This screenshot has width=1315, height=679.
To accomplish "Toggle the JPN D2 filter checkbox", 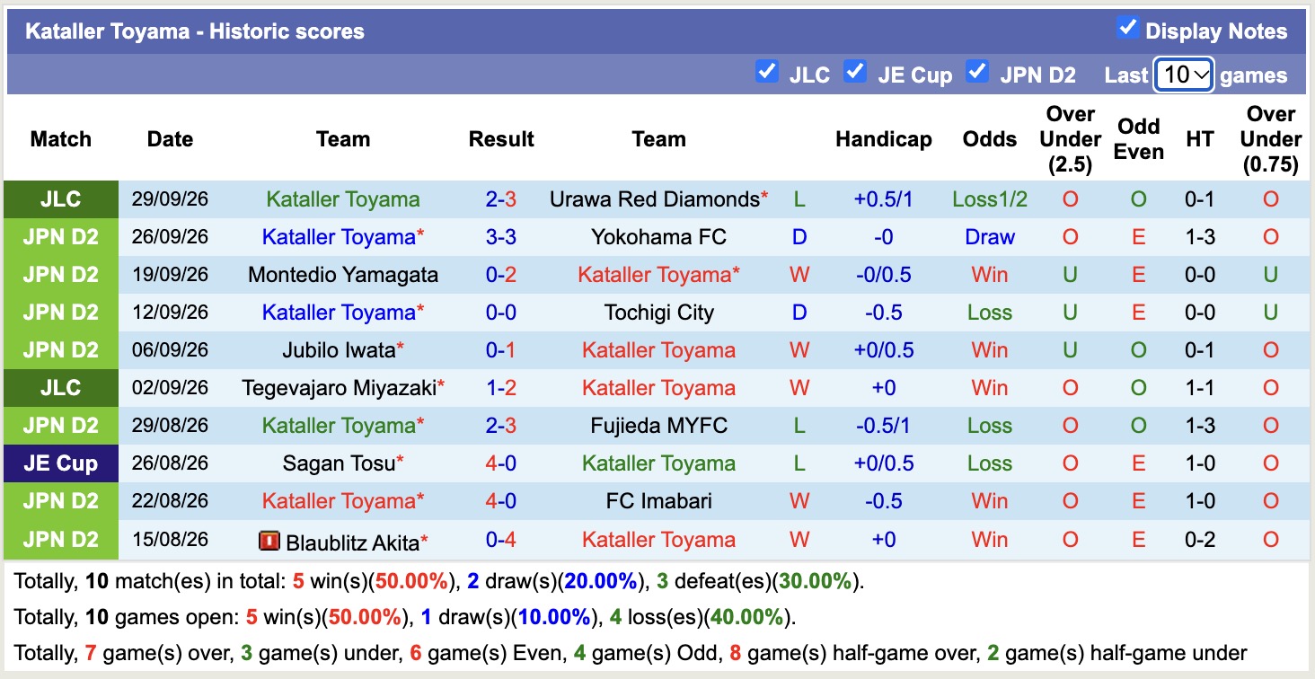I will tap(976, 71).
